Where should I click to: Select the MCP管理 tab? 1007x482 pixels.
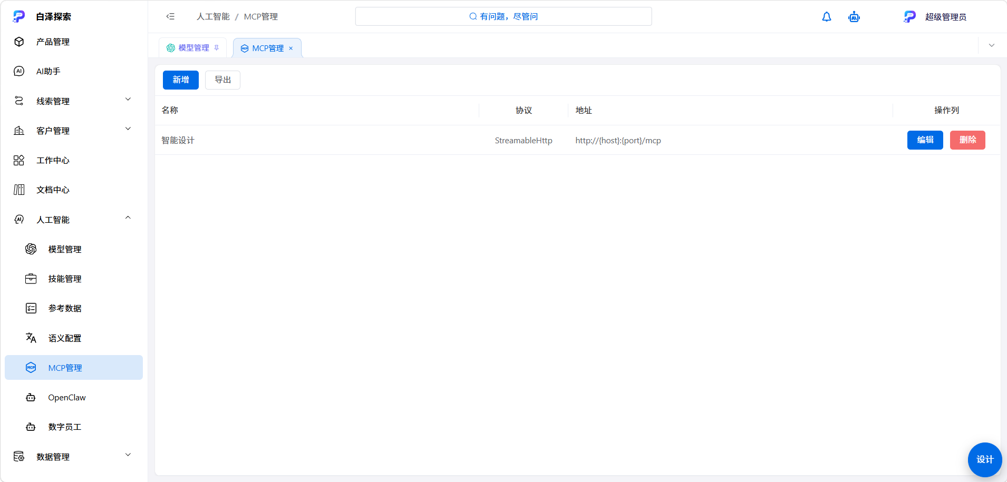[x=267, y=48]
